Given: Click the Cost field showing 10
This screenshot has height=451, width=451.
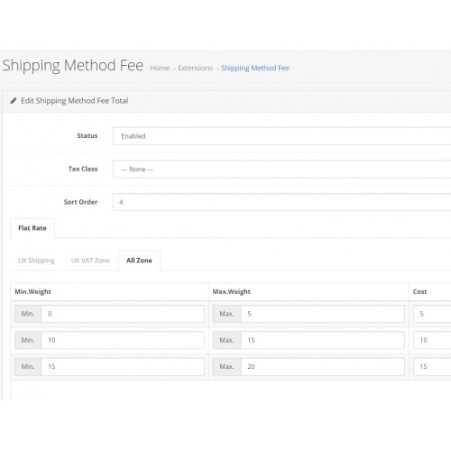Looking at the screenshot, I should click(x=432, y=340).
